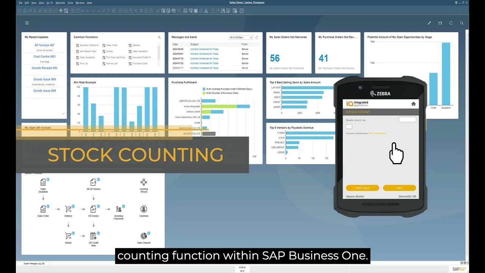Open Sales Quotation process blue dropdown badge
This screenshot has width=485, height=273.
48,179
